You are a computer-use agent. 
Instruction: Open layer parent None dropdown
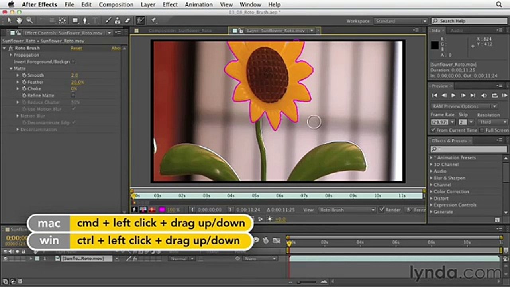pyautogui.click(x=261, y=258)
